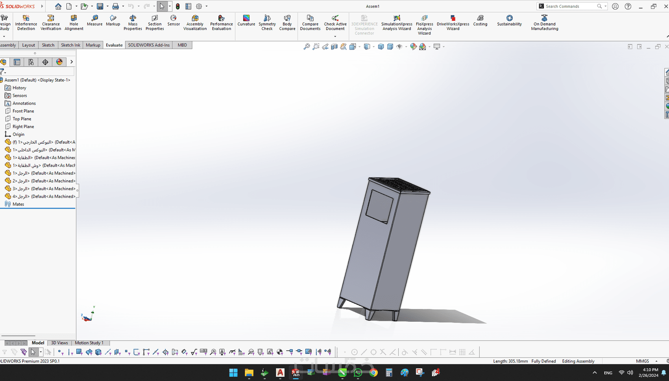The image size is (669, 381).
Task: Open the Sustainability tool
Action: click(x=509, y=20)
